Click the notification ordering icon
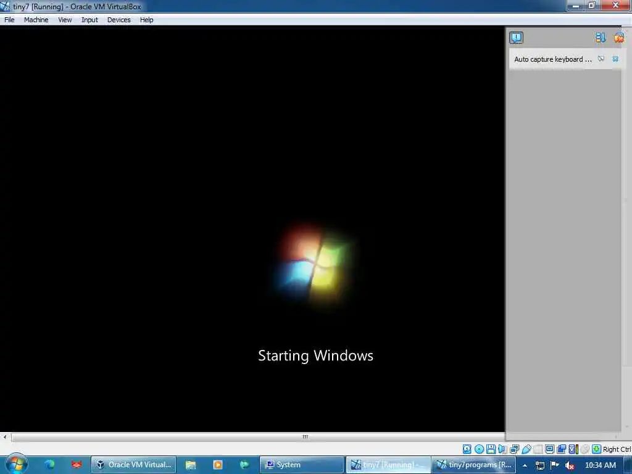 coord(600,38)
